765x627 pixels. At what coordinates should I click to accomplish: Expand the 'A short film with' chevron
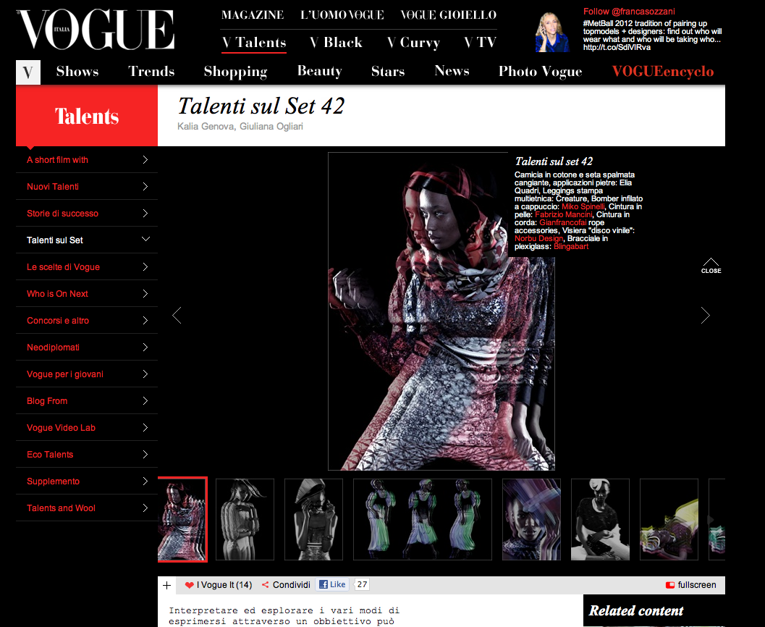tap(145, 159)
